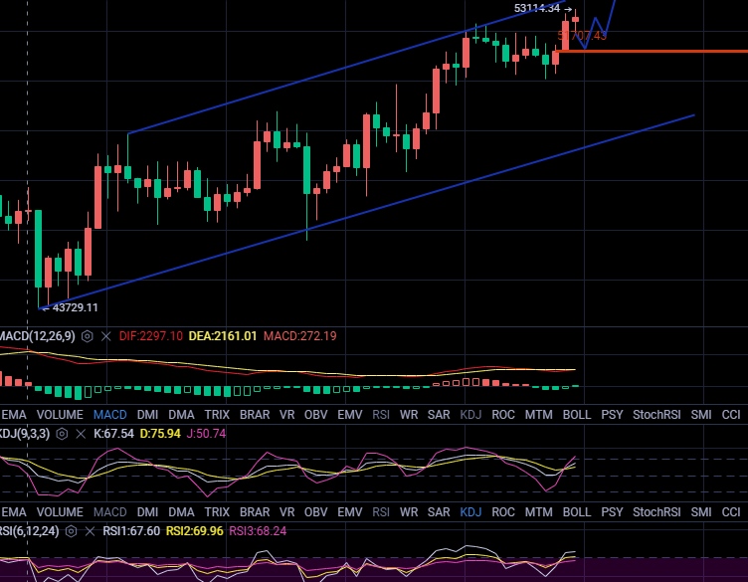Click the K:67.54 value label
Image resolution: width=748 pixels, height=582 pixels.
coord(113,434)
